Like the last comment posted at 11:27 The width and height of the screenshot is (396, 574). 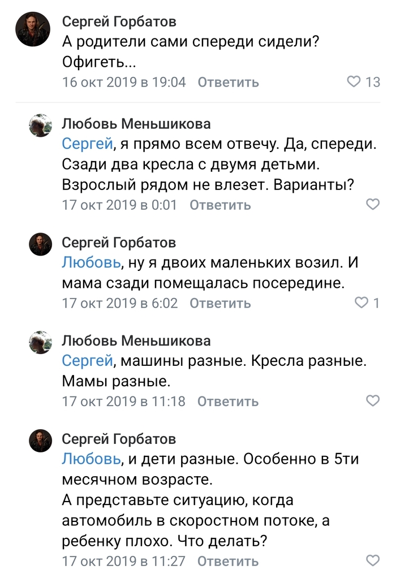coord(373,560)
